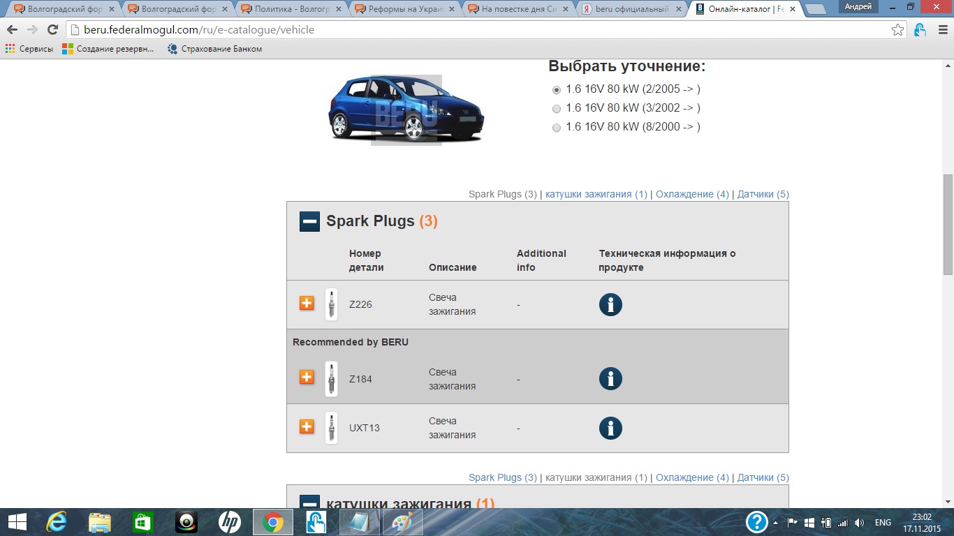
Task: Select 1.6 16V 80 kW (8/2000 ->) option
Action: tap(557, 128)
